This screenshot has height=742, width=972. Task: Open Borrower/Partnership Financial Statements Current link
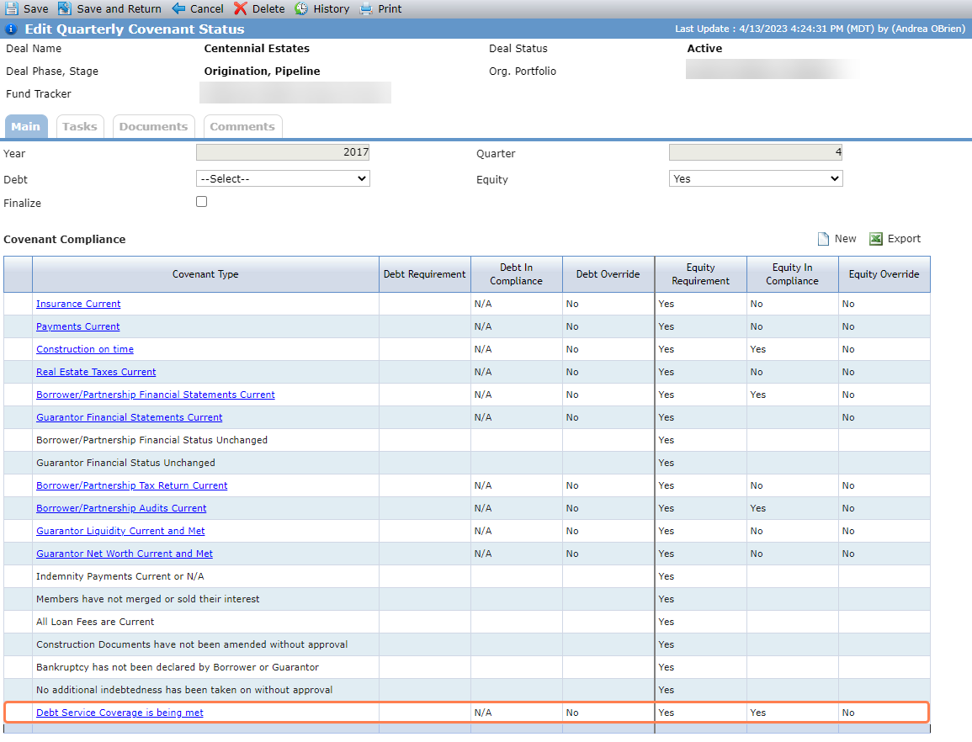156,395
